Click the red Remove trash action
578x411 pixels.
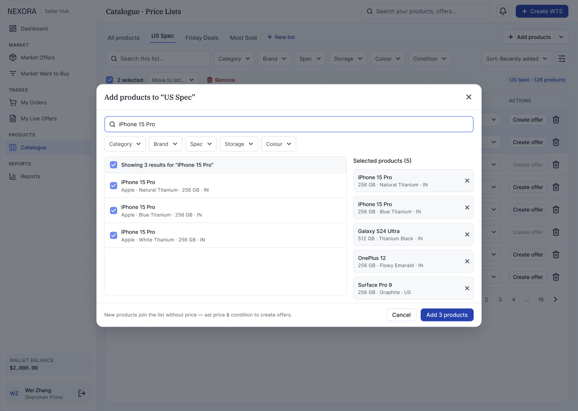coord(221,80)
